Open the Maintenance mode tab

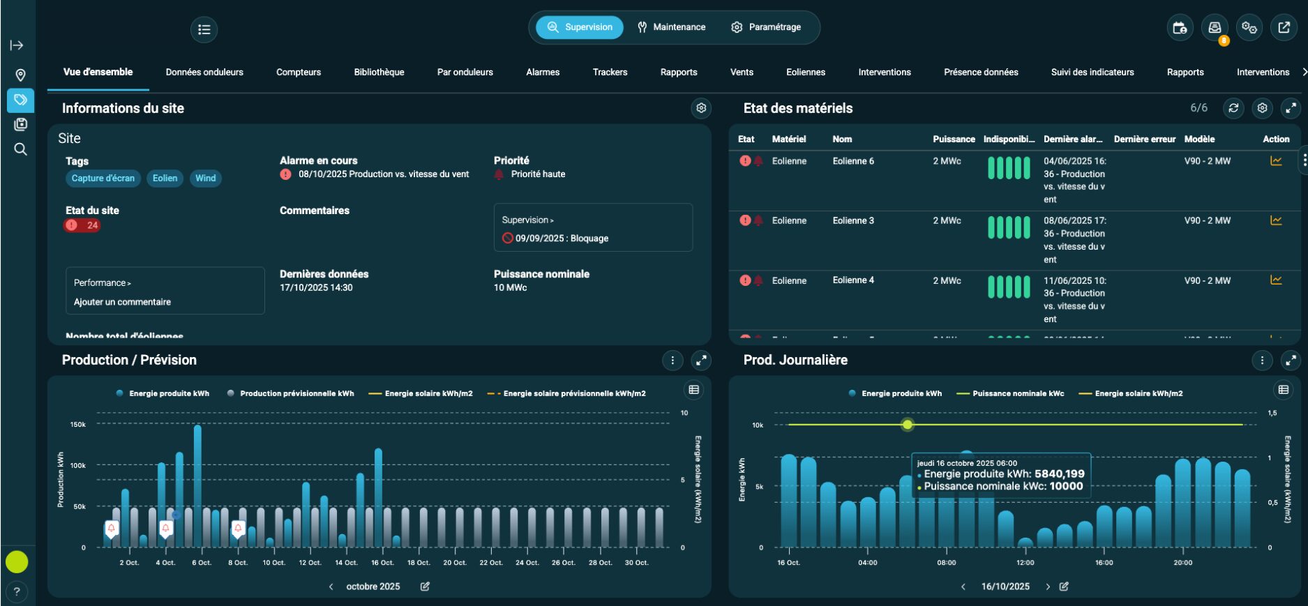coord(671,27)
